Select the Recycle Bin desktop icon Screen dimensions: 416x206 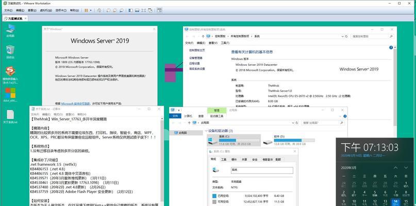click(x=10, y=51)
